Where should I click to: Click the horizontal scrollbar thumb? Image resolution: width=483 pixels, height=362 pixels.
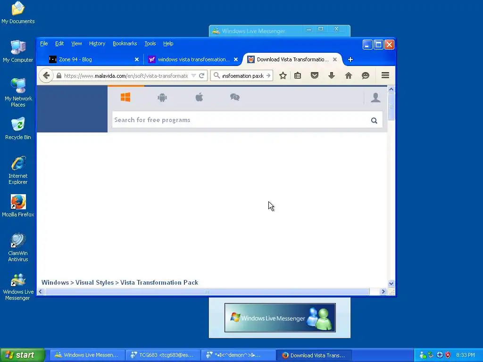(x=207, y=291)
